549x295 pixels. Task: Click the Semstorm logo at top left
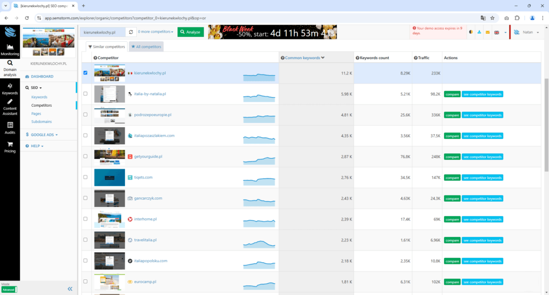click(x=10, y=32)
